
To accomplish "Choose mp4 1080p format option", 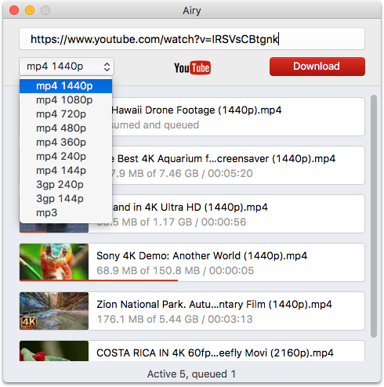I will [x=66, y=100].
